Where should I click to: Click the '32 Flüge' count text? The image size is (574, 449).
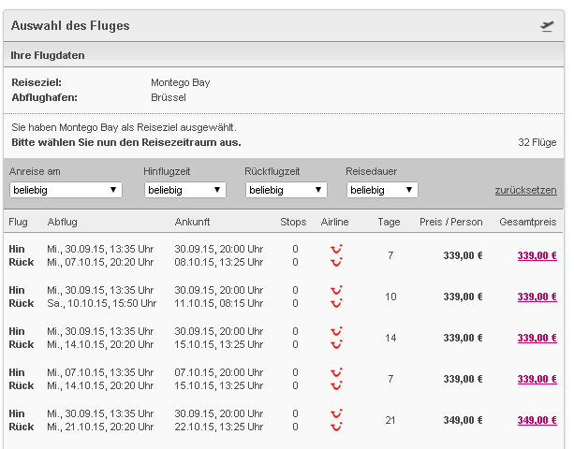pos(537,142)
